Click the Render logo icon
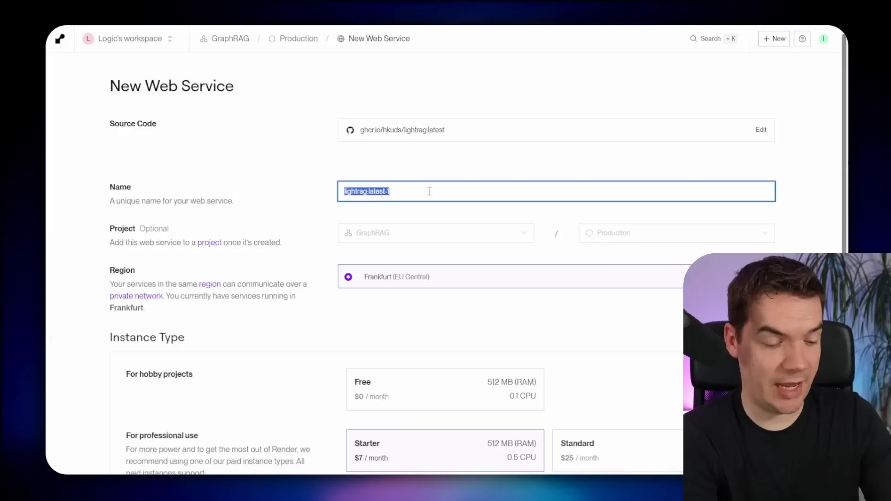The height and width of the screenshot is (501, 891). (x=60, y=39)
